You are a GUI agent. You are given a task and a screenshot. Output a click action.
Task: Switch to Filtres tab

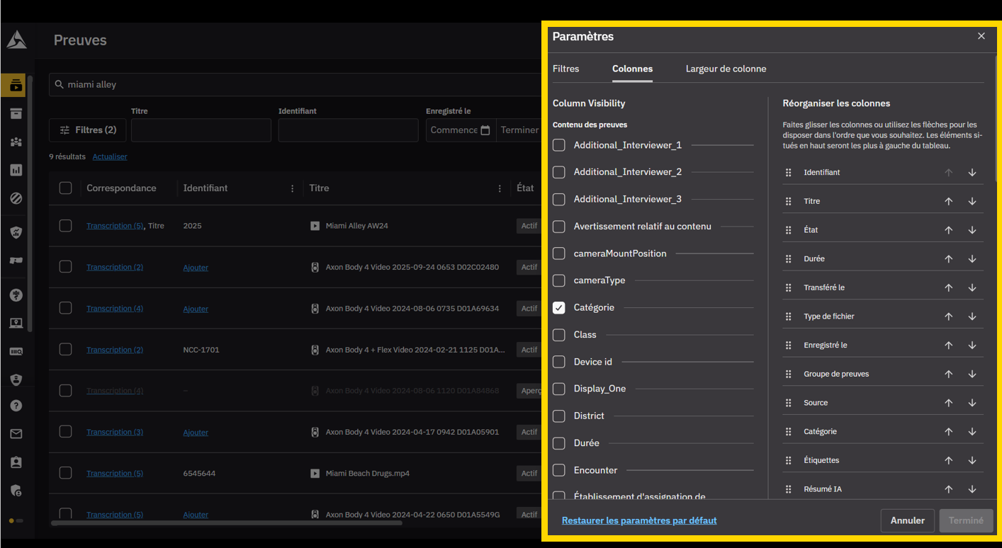pyautogui.click(x=565, y=69)
